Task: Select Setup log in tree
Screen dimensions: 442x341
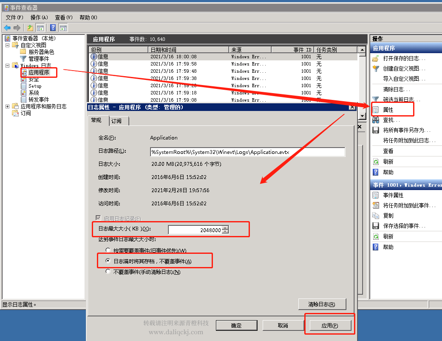Action: (x=35, y=86)
